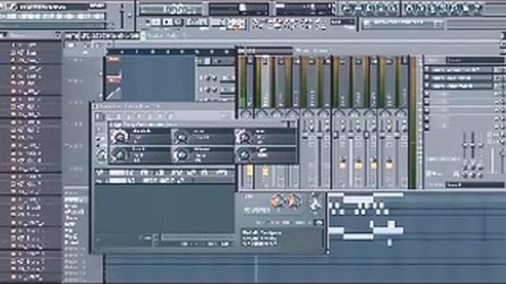Viewport: 506px width, 284px height.
Task: Open the mixer output routing dropdown
Action: (x=474, y=185)
